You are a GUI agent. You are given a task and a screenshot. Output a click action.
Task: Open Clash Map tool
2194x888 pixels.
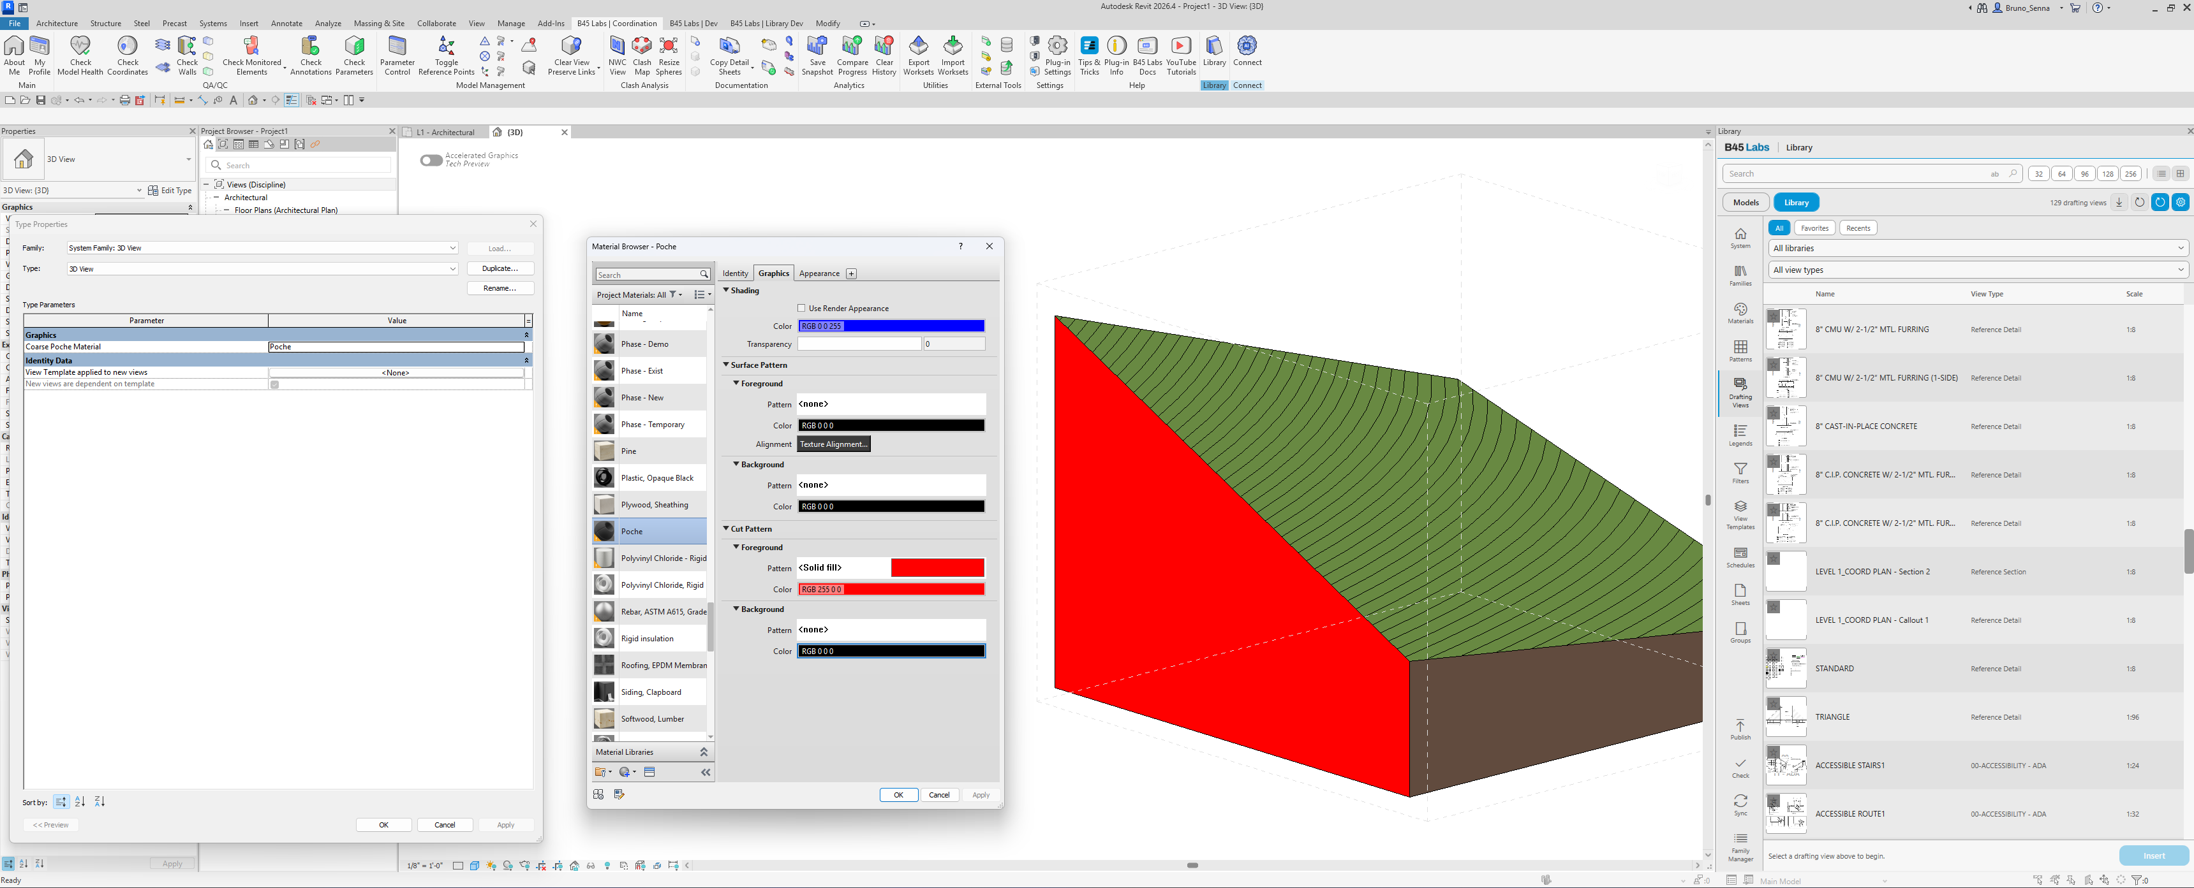642,55
